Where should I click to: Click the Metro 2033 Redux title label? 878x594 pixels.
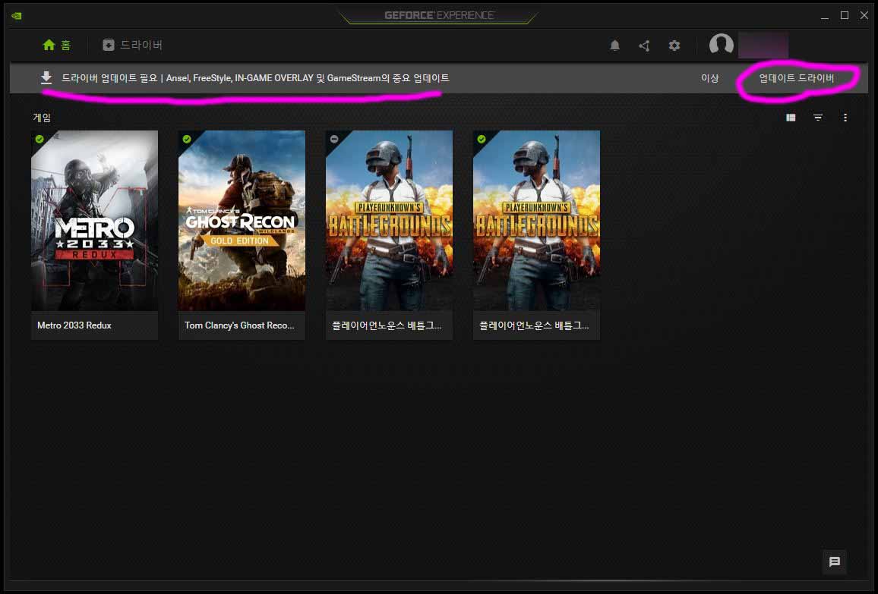click(74, 325)
